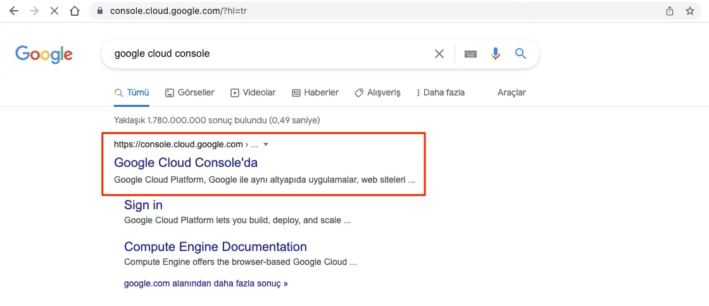Open the Compute Engine Documentation sitelink
This screenshot has width=709, height=306.
tap(215, 247)
